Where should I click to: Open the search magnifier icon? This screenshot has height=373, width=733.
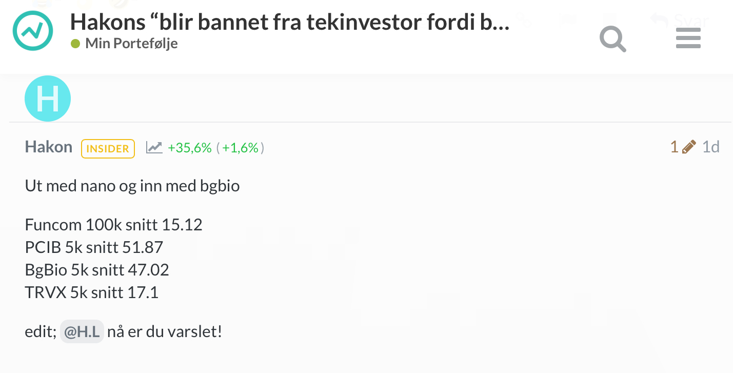pos(613,39)
